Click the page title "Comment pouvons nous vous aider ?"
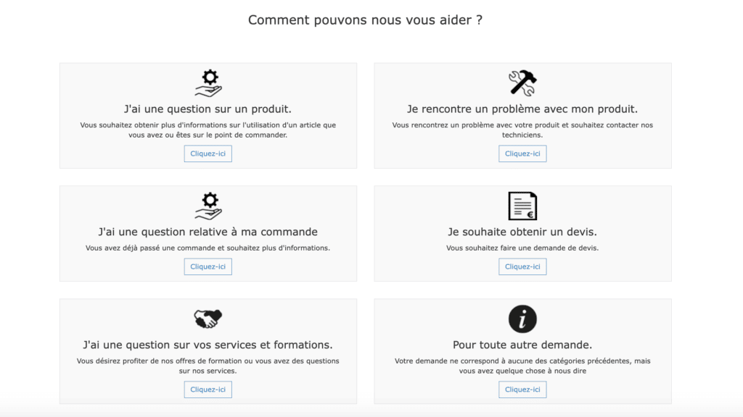 pos(366,20)
